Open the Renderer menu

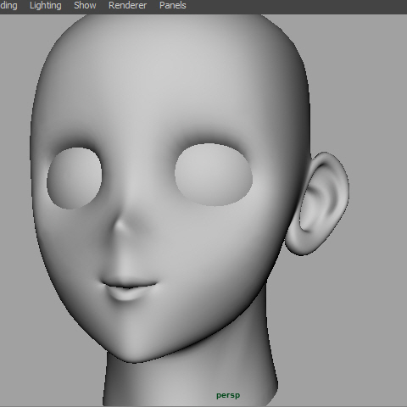(127, 5)
